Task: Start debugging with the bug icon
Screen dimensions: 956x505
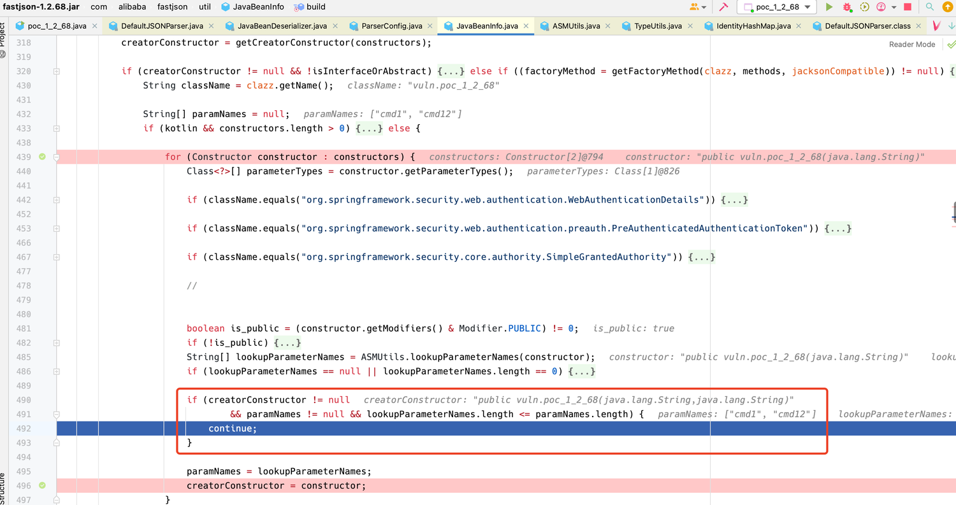Action: coord(847,7)
